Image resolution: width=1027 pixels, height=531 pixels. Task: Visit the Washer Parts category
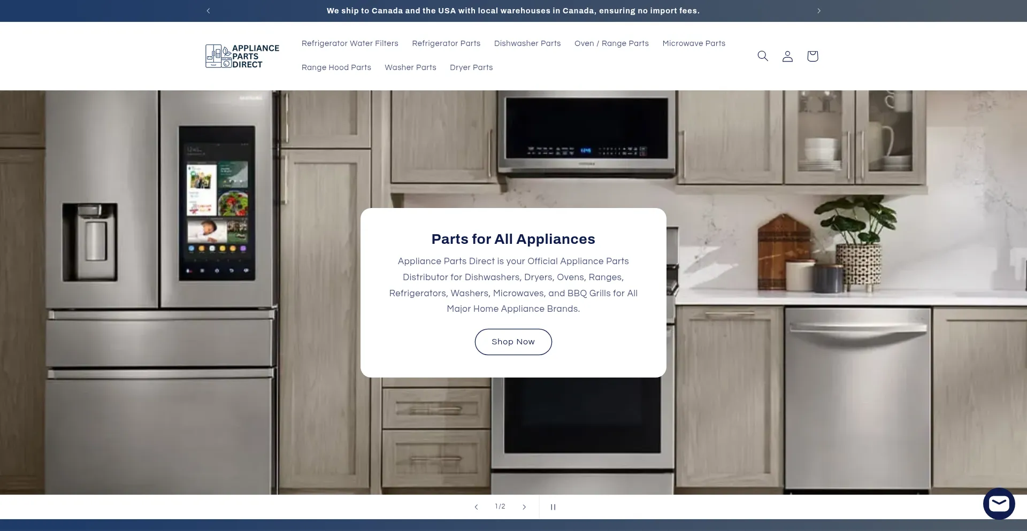[x=410, y=67]
